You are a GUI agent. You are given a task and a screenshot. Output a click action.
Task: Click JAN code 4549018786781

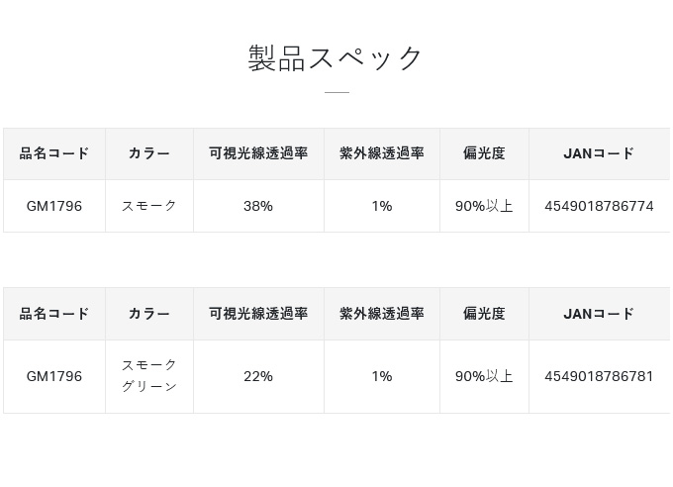tap(599, 376)
